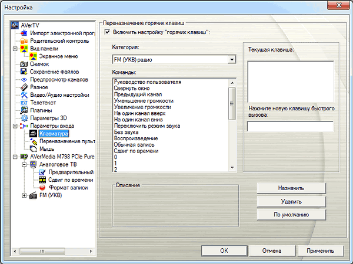Click the AVerTV root tree icon

pyautogui.click(x=15, y=25)
